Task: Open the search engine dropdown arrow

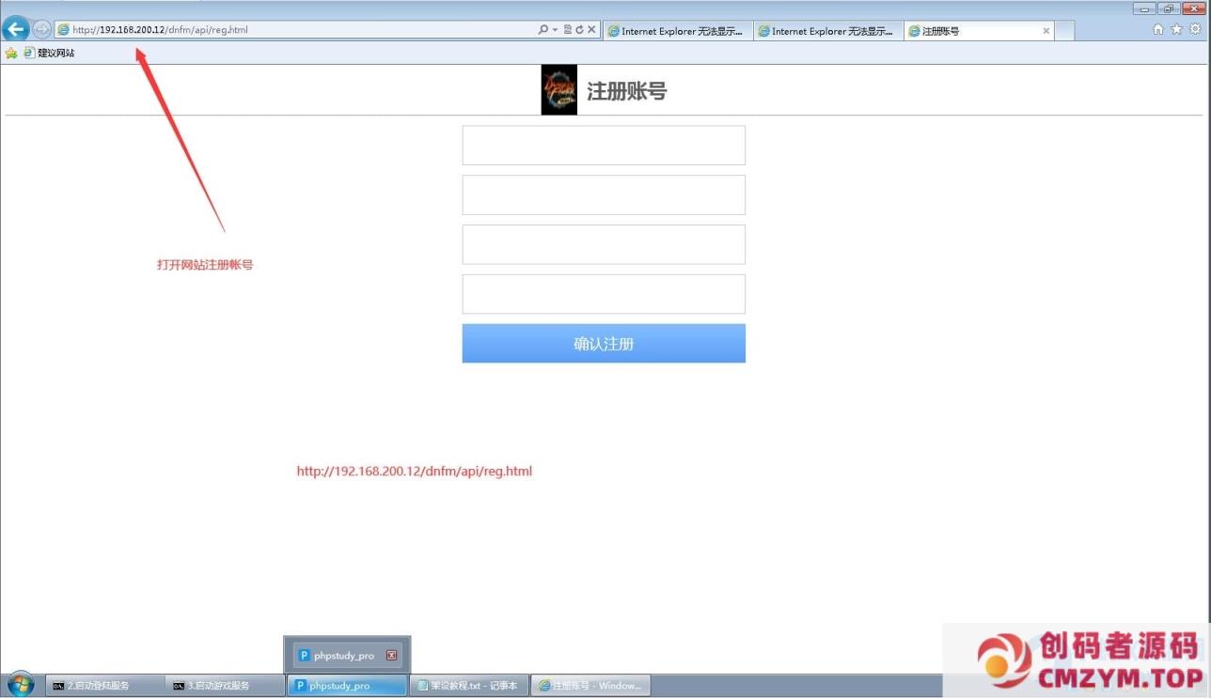Action: (556, 29)
